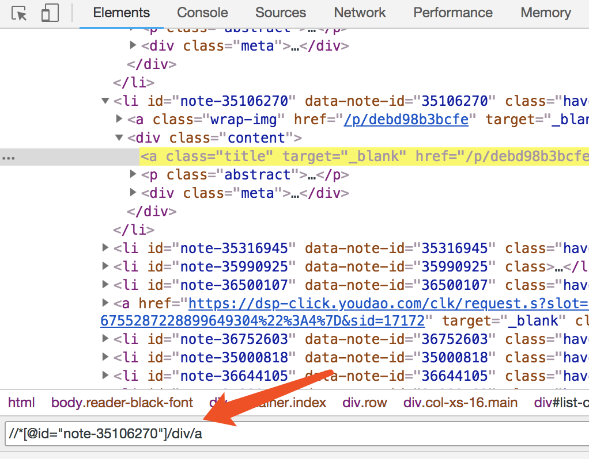Select the sid=17172 continuation line

coord(262,321)
